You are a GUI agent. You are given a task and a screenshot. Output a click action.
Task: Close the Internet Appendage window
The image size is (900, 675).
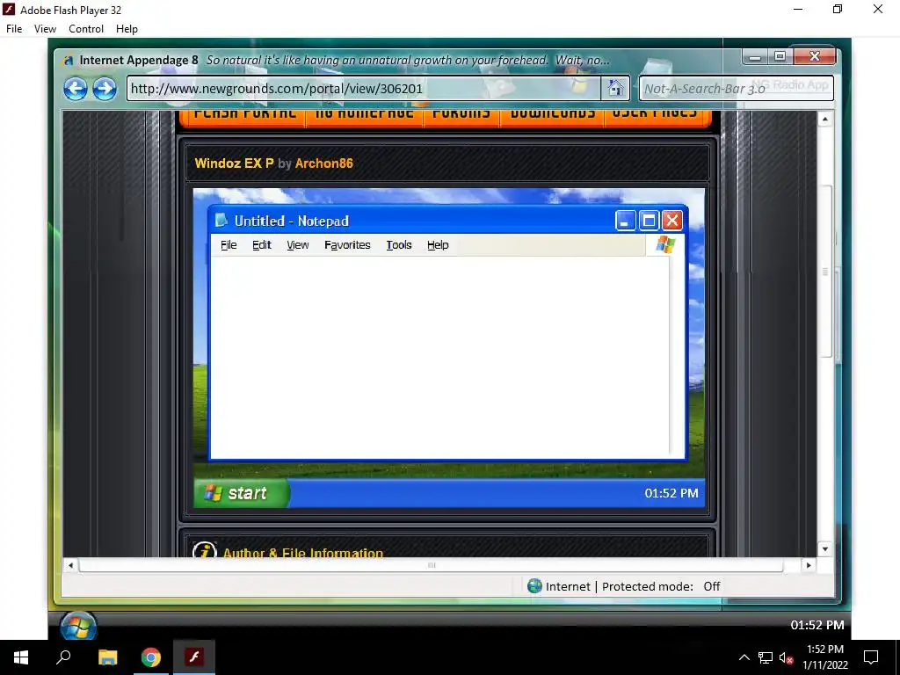coord(814,56)
